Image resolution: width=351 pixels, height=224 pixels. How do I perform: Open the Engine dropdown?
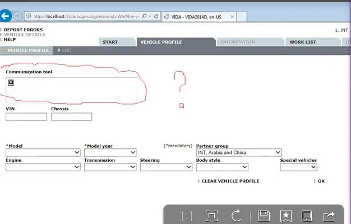pyautogui.click(x=43, y=167)
